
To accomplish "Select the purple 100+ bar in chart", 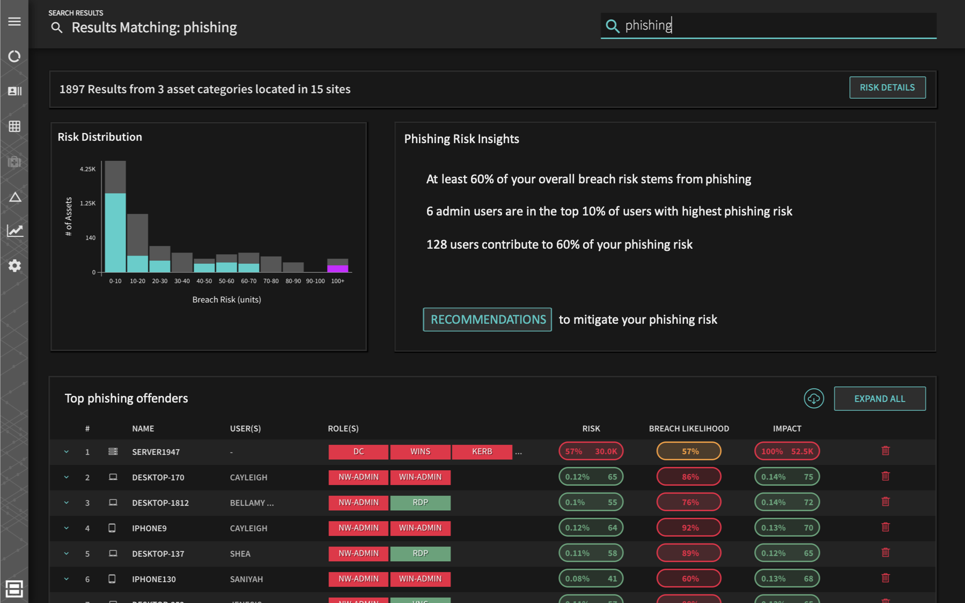I will click(x=337, y=269).
